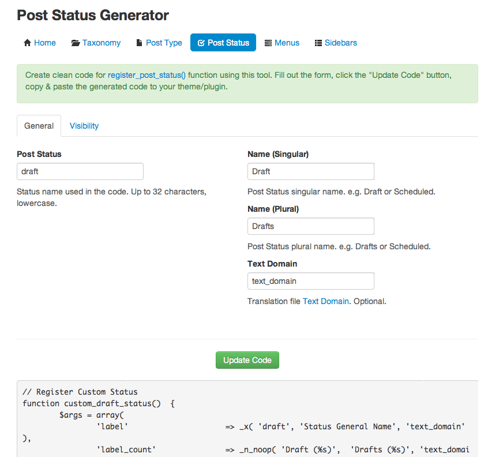Click the Taxonomy folder icon
Screen dimensions: 488x457
pyautogui.click(x=76, y=43)
